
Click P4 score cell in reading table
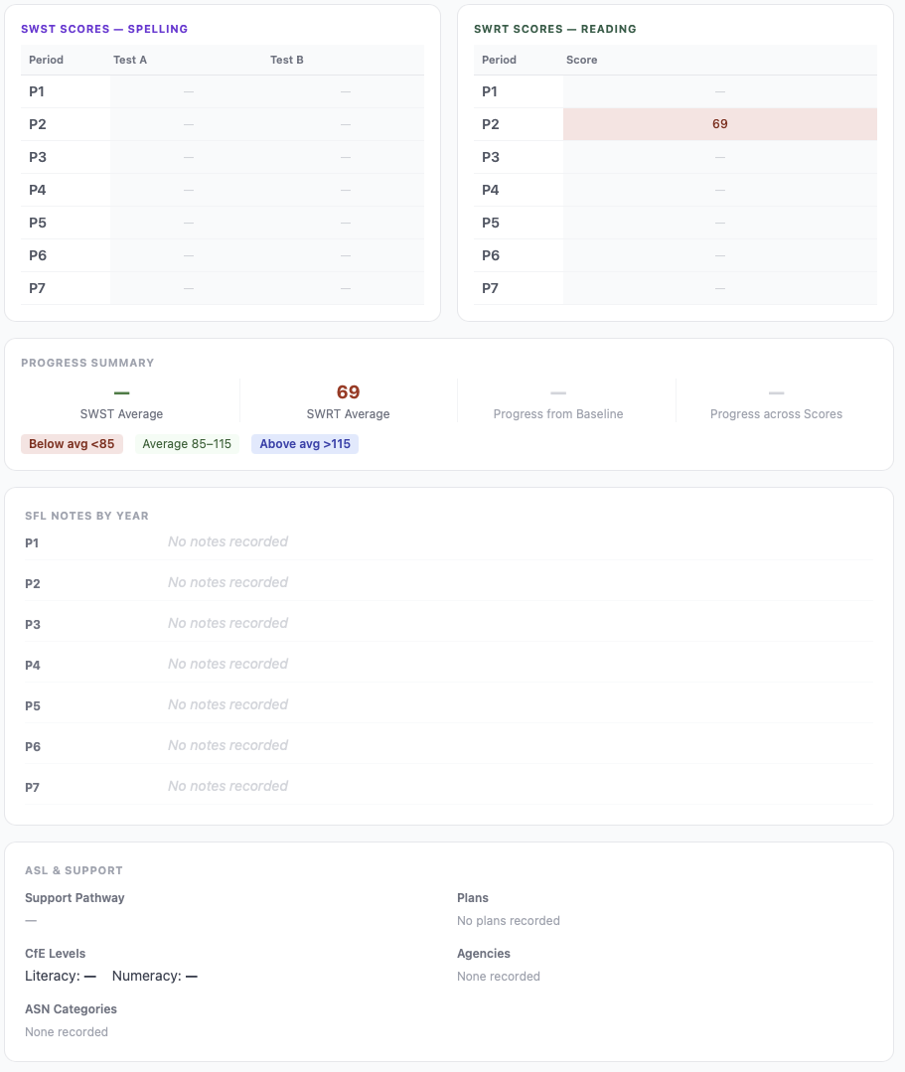[x=720, y=190]
